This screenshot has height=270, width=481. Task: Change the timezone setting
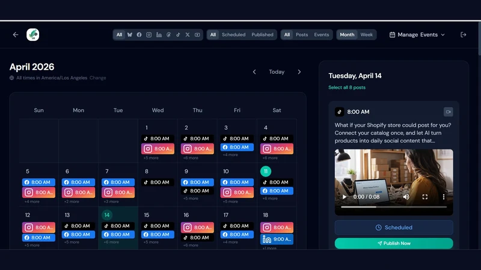coord(98,78)
